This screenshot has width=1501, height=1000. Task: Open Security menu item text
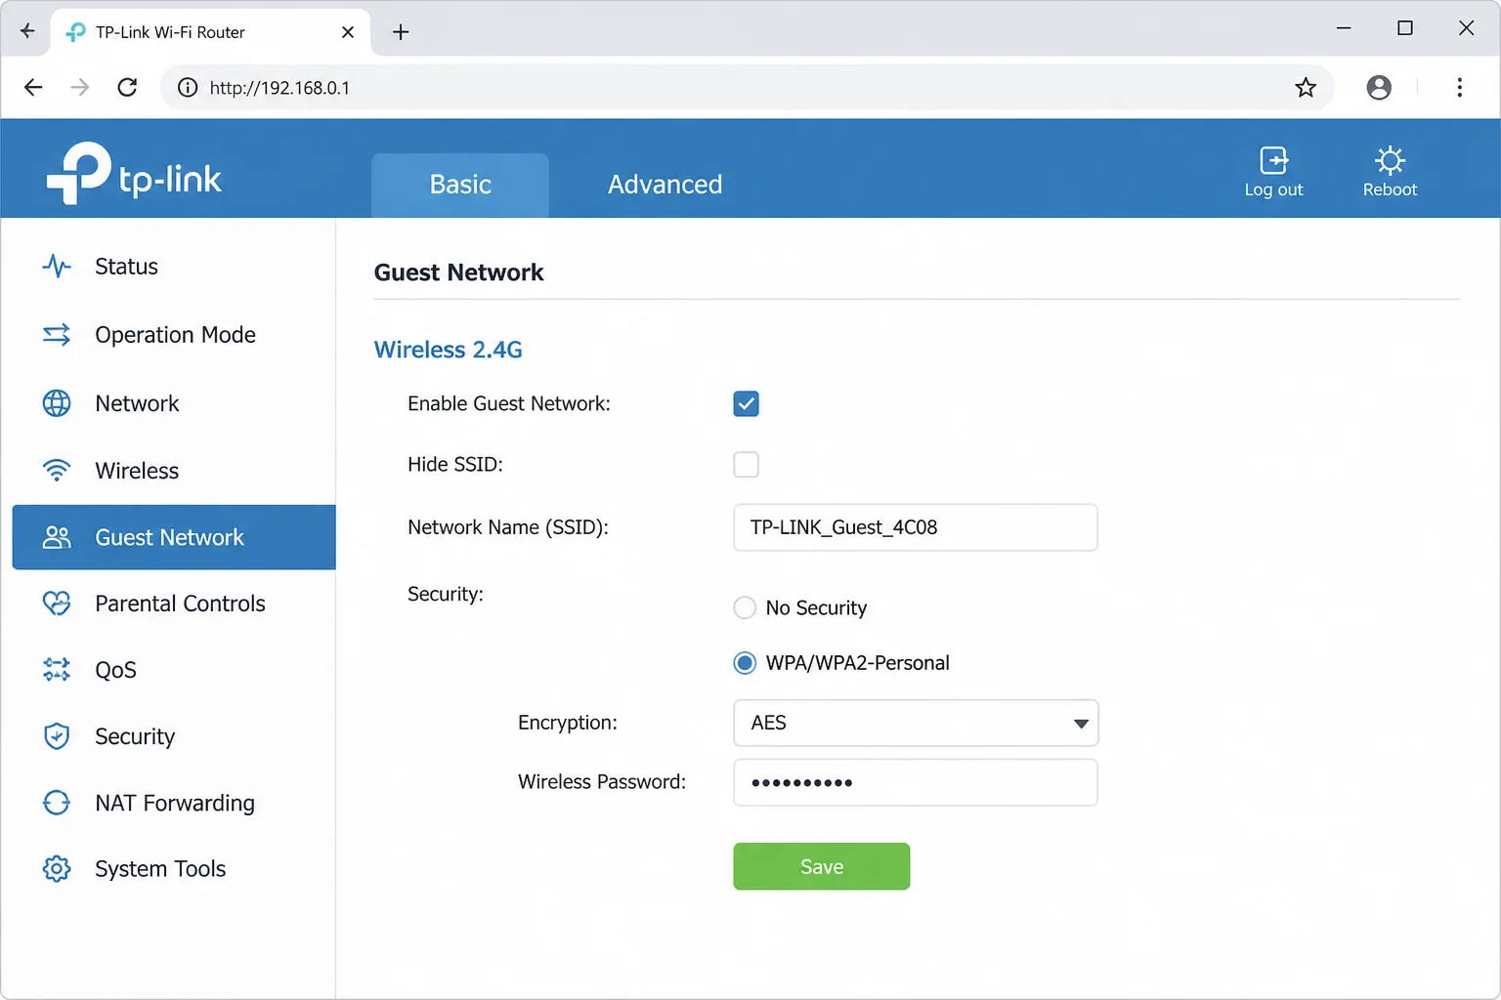[135, 736]
